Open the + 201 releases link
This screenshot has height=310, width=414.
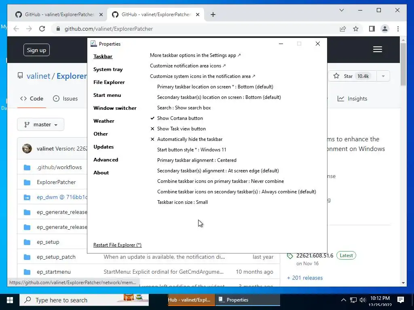tap(305, 278)
